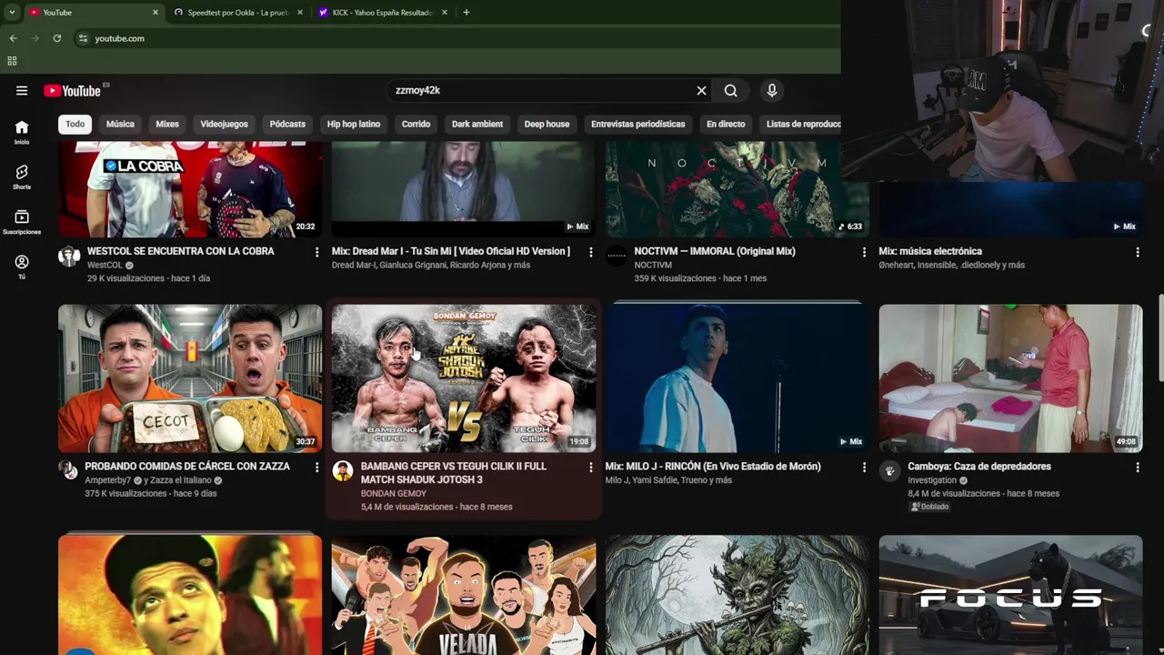Clear the search box text
1164x655 pixels.
[x=701, y=90]
